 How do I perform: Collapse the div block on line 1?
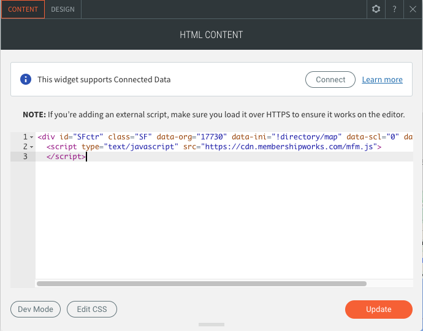click(31, 137)
